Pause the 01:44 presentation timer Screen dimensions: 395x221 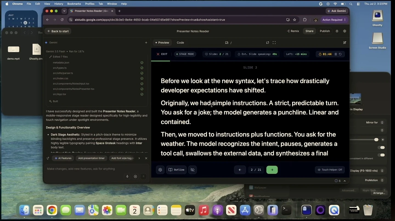coord(335,54)
